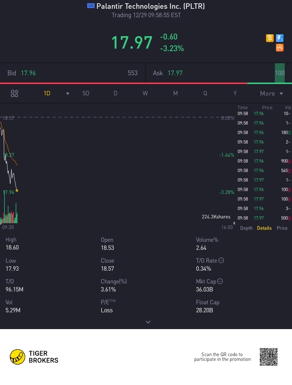Click the ask size 100 box
Screen dimensions: 292x385
point(280,73)
